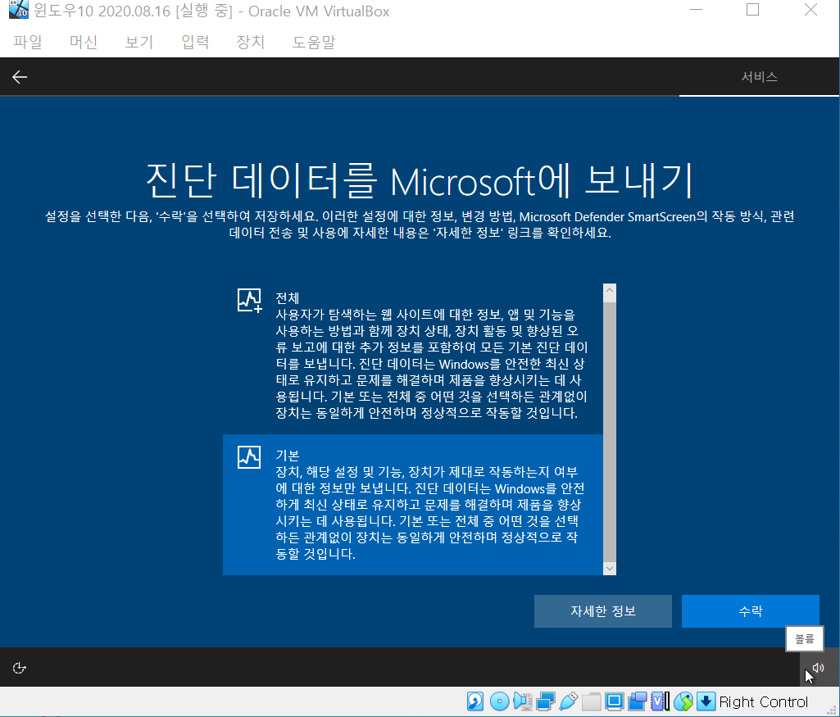The height and width of the screenshot is (717, 840).
Task: Select the 전체 (Full) diagnostic option
Action: (413, 356)
